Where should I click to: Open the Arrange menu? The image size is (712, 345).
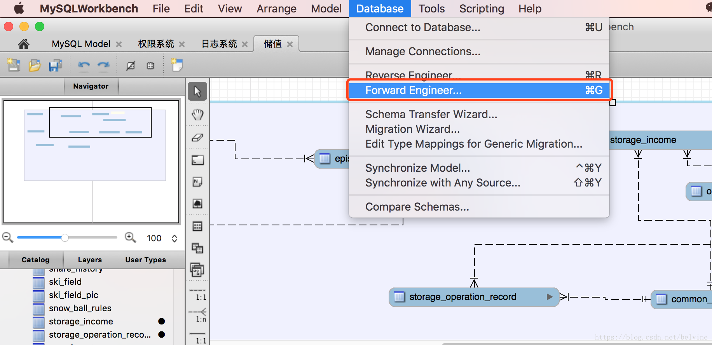click(276, 9)
